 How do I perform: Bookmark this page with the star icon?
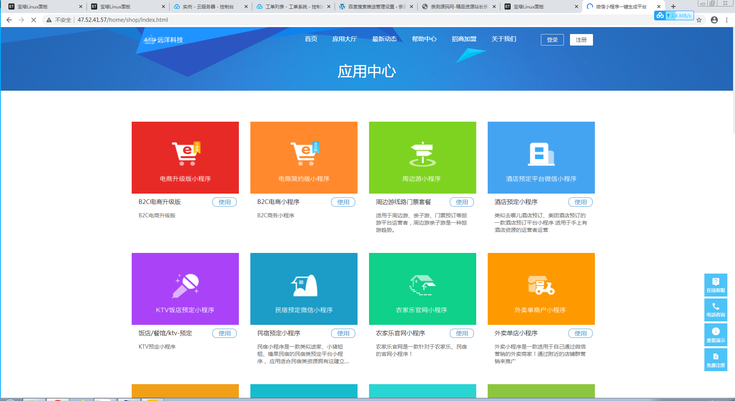pos(699,20)
